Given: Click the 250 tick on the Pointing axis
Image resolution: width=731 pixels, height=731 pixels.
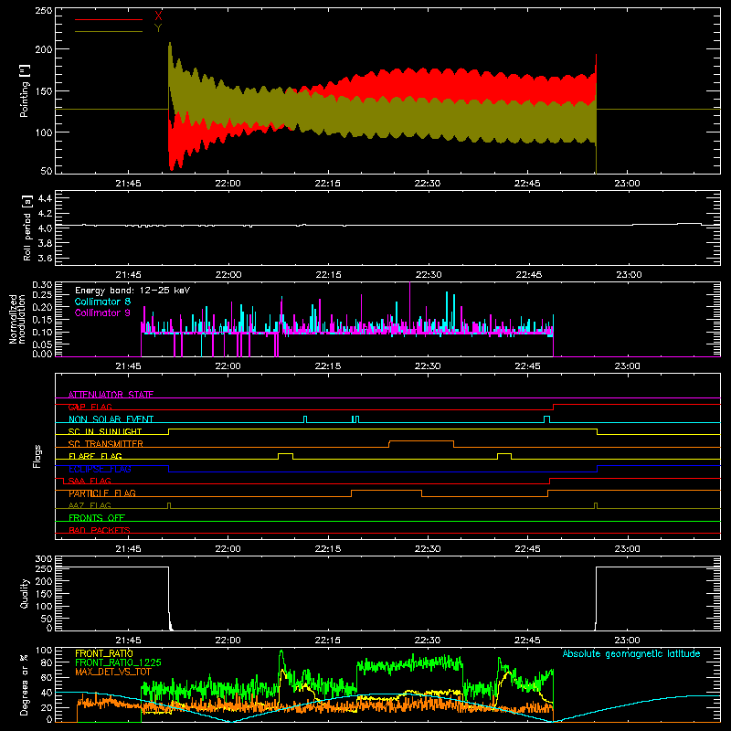Looking at the screenshot, I should click(43, 10).
